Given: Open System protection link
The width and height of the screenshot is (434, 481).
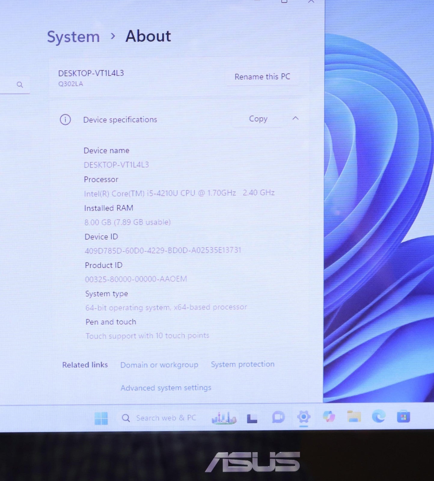Looking at the screenshot, I should coord(243,364).
